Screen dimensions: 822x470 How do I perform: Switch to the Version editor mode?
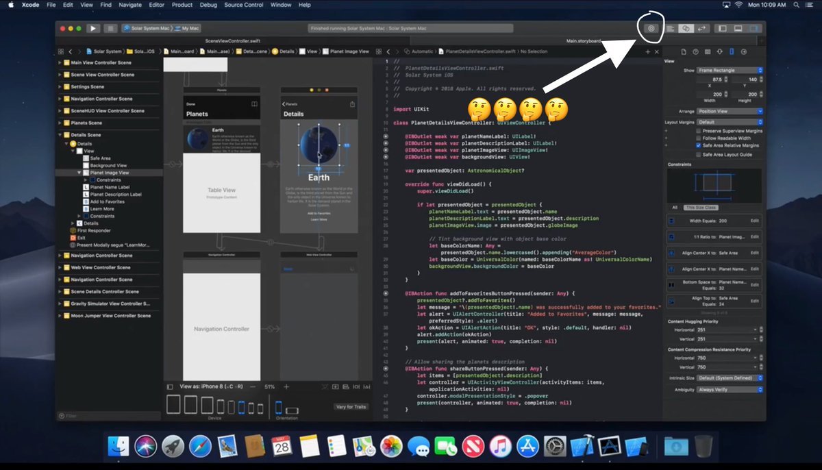coord(701,29)
